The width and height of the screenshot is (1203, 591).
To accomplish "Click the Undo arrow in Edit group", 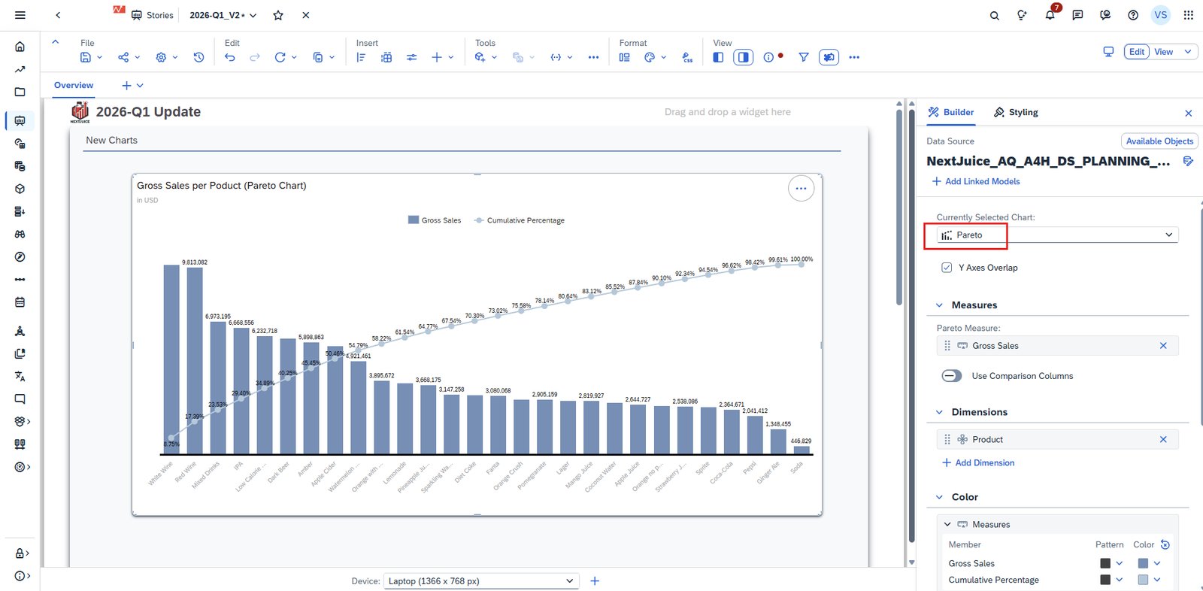I will click(230, 57).
